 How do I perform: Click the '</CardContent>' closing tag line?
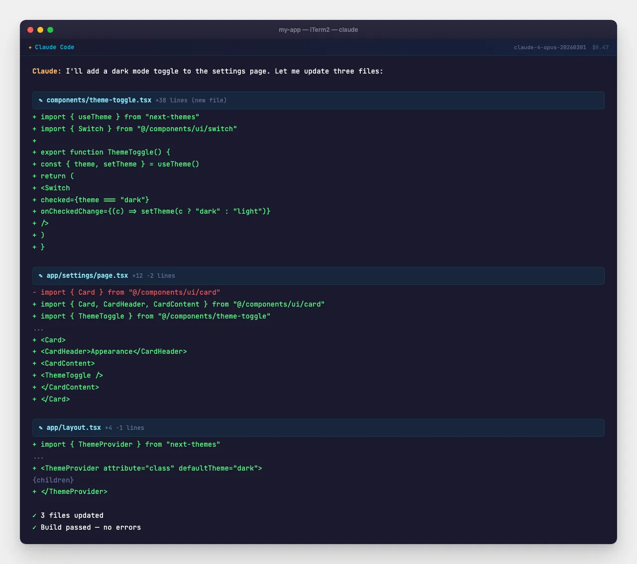(x=66, y=387)
